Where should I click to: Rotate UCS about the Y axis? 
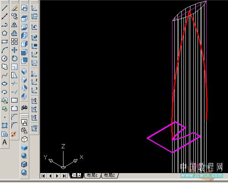[x=34, y=109]
